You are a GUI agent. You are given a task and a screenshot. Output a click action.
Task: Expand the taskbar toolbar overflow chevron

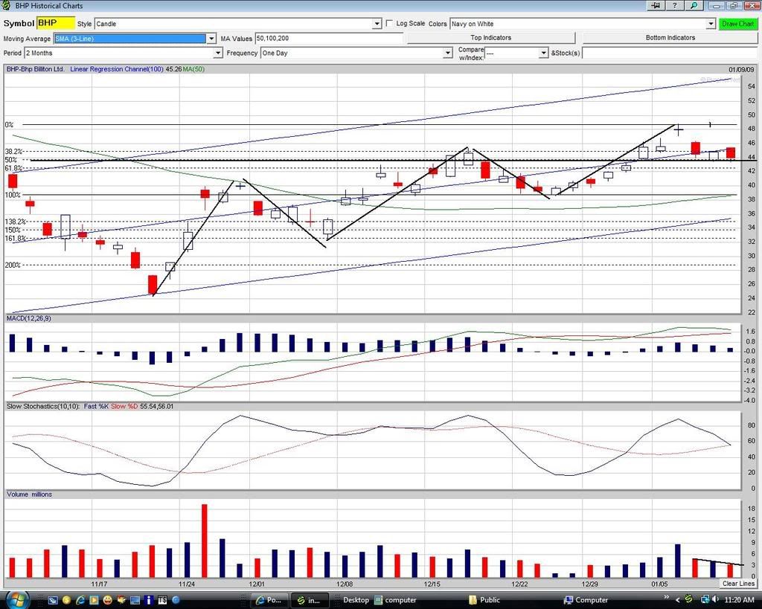[666, 597]
